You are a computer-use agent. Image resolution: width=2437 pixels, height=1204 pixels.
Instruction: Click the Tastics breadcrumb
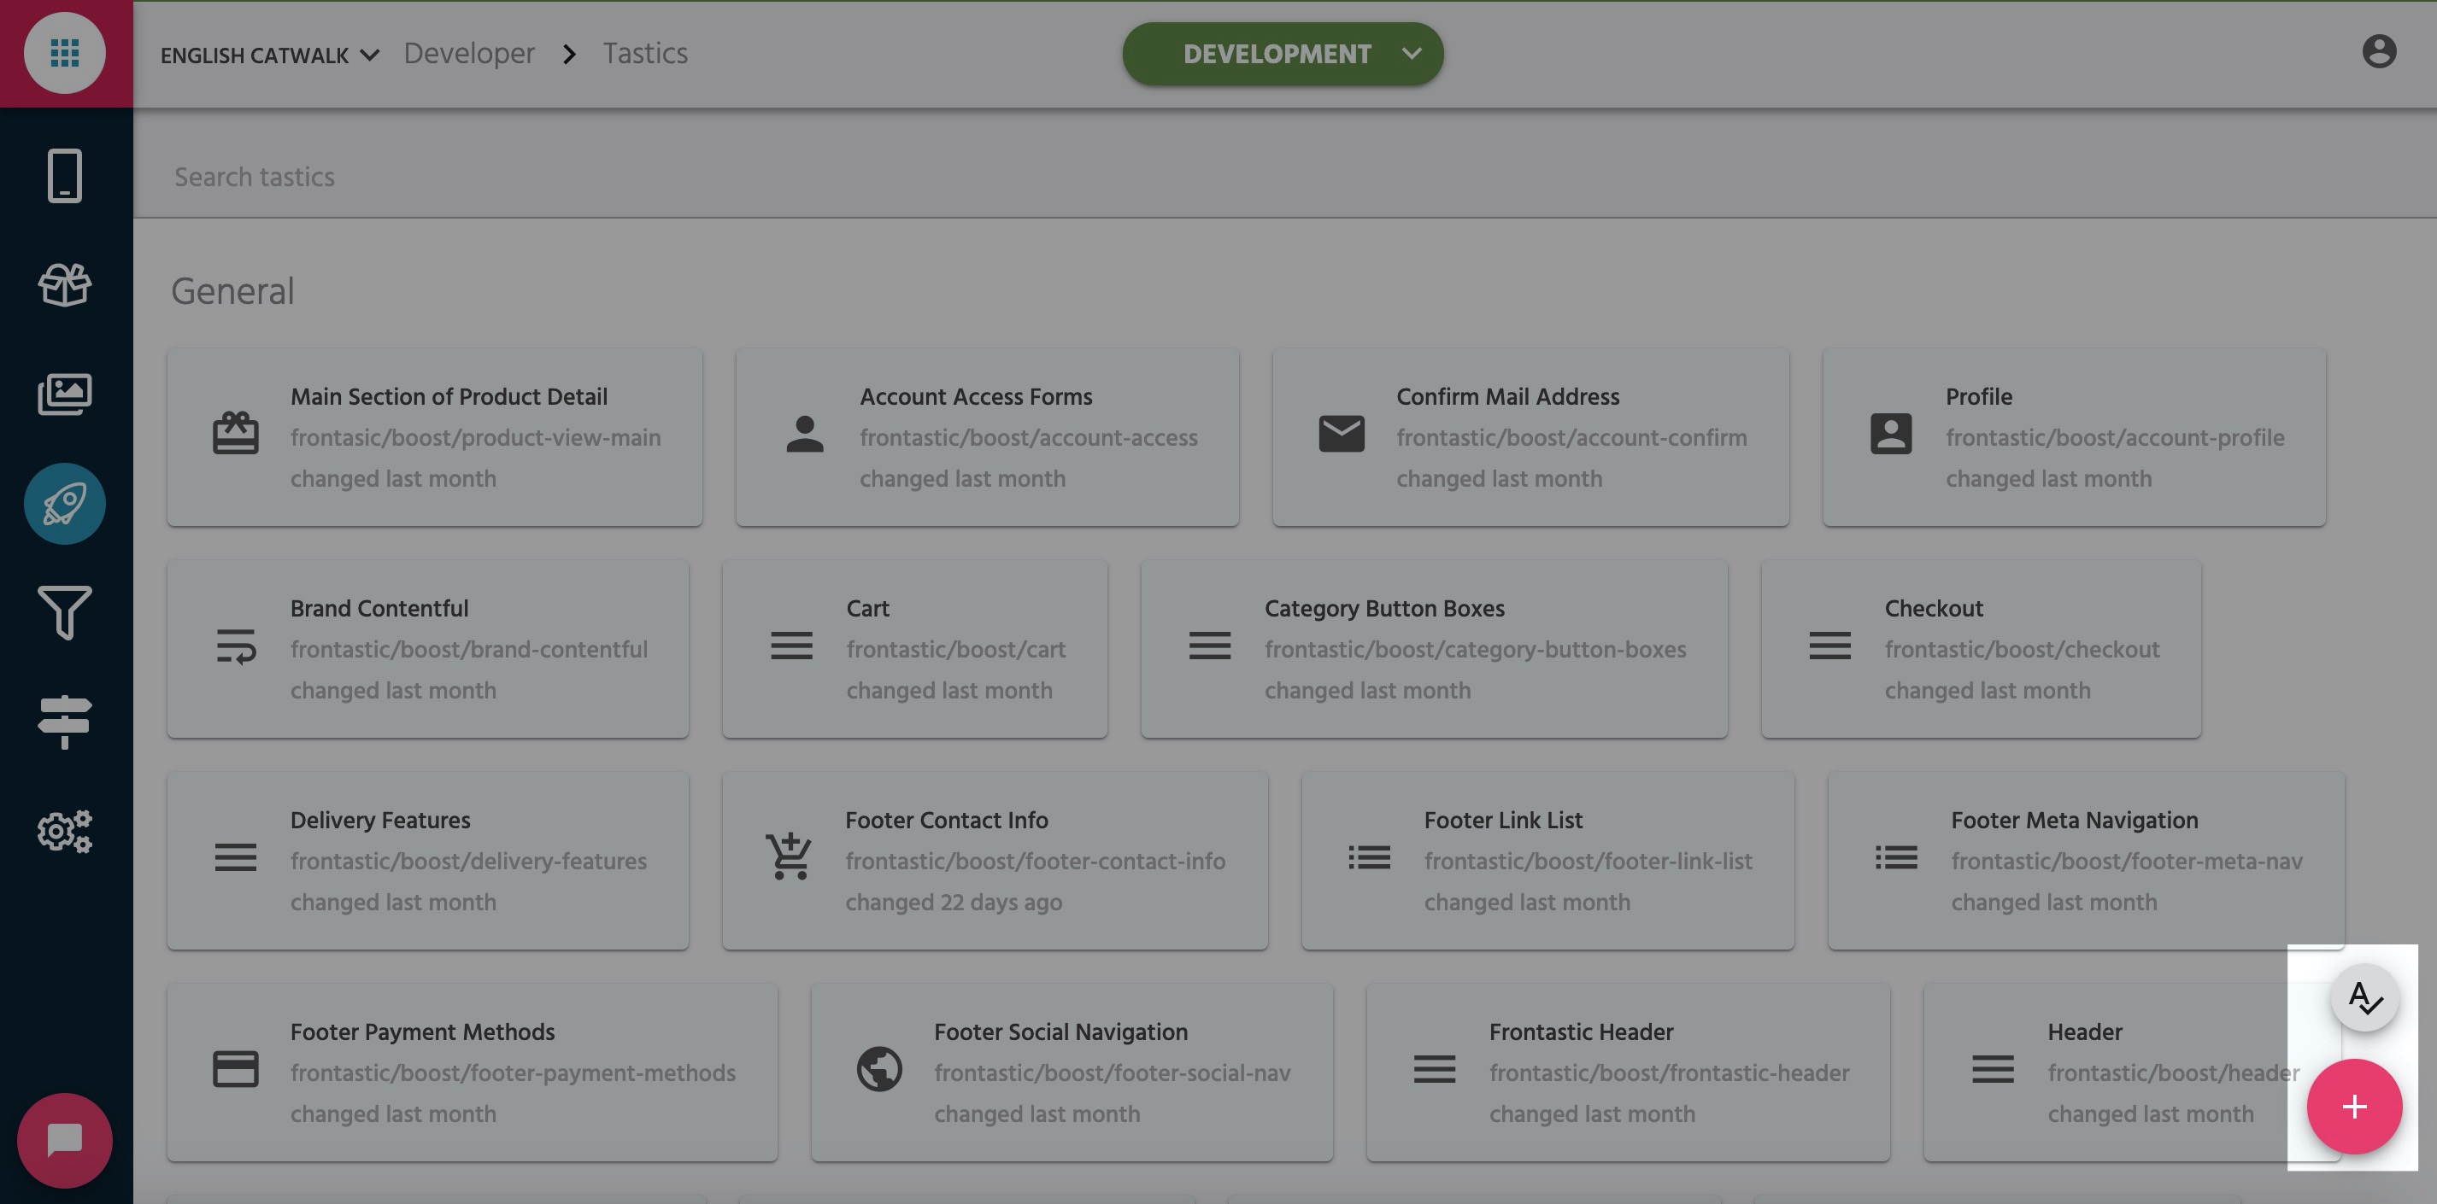pyautogui.click(x=645, y=53)
